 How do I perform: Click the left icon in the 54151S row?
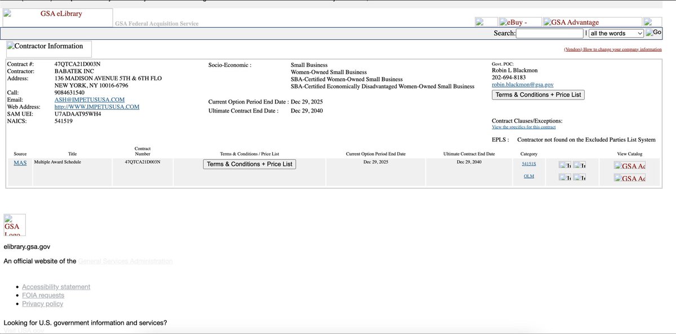tap(565, 165)
